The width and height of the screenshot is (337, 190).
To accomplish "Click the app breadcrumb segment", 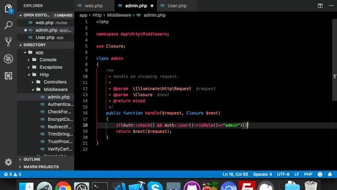I will [83, 15].
